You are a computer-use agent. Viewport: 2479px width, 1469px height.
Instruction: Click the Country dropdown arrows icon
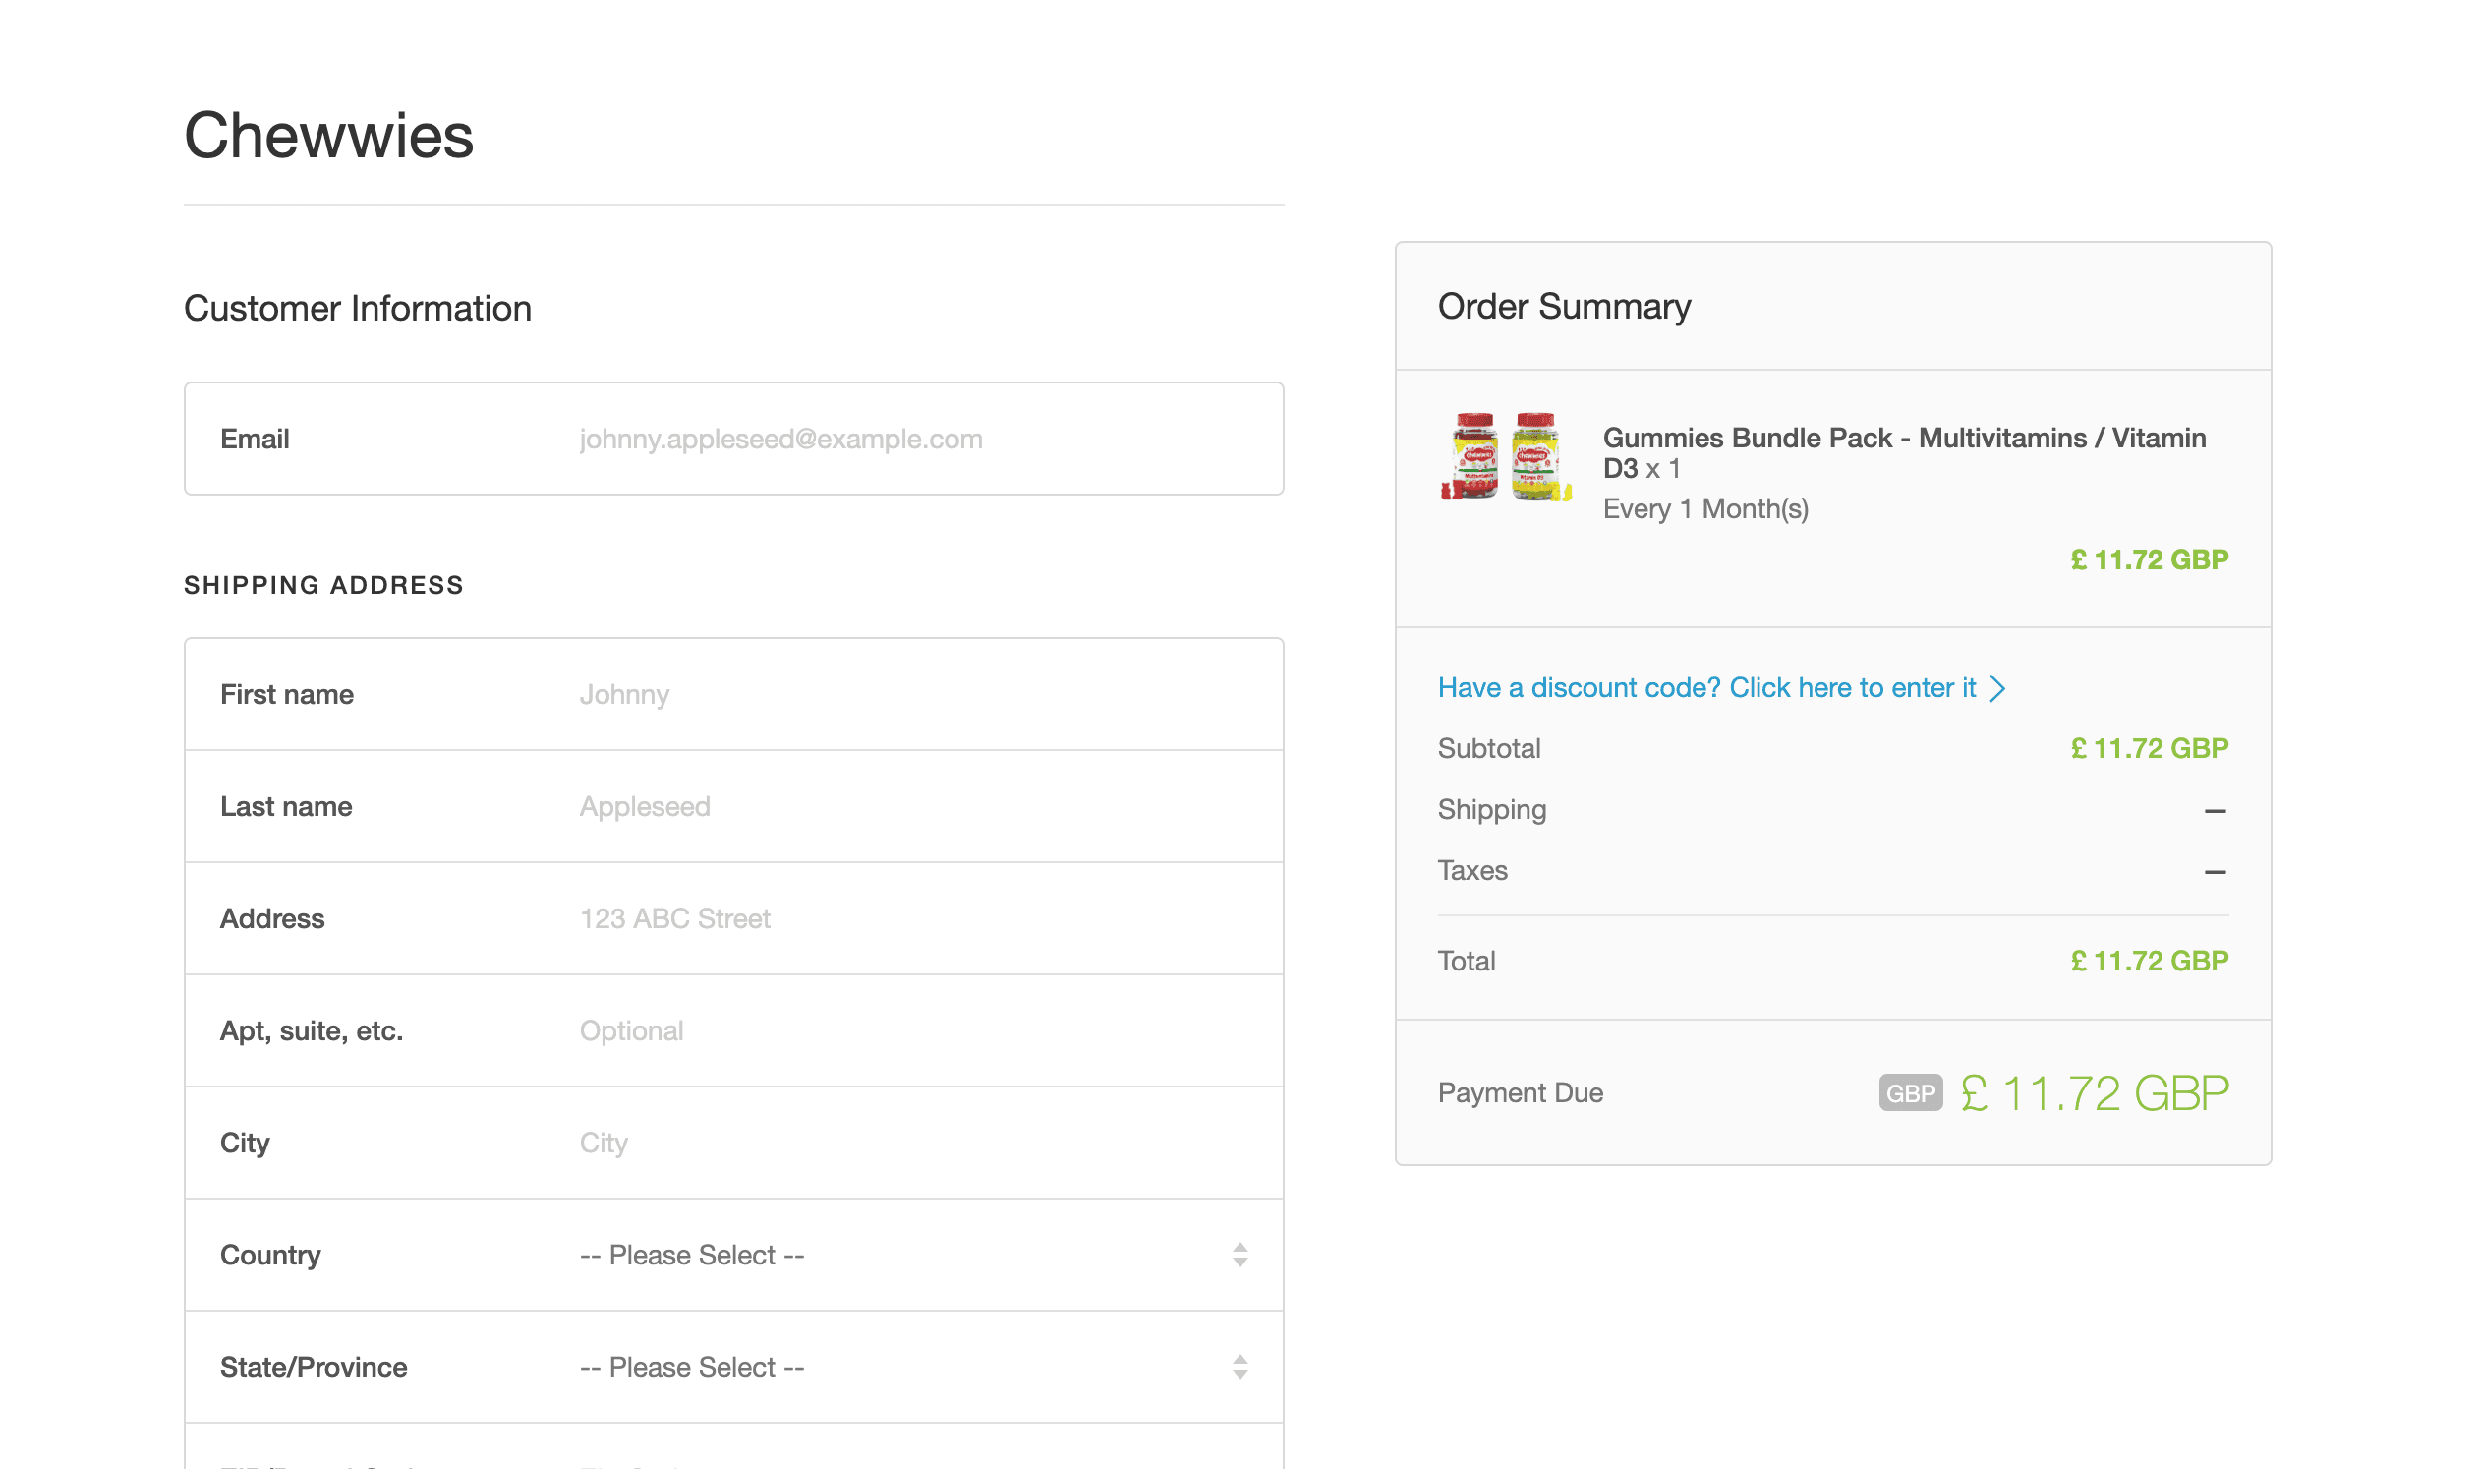pyautogui.click(x=1239, y=1255)
